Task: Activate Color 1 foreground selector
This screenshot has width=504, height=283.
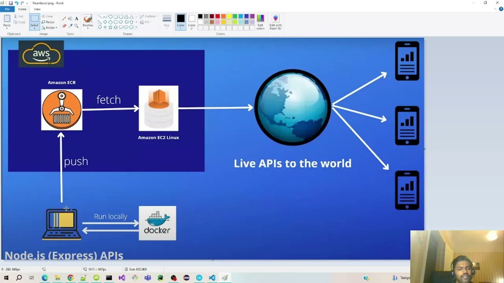Action: coord(180,22)
